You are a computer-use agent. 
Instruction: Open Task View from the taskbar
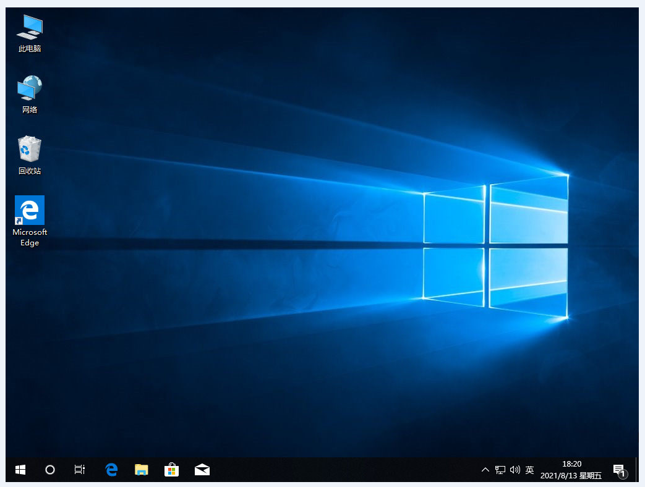click(x=80, y=470)
